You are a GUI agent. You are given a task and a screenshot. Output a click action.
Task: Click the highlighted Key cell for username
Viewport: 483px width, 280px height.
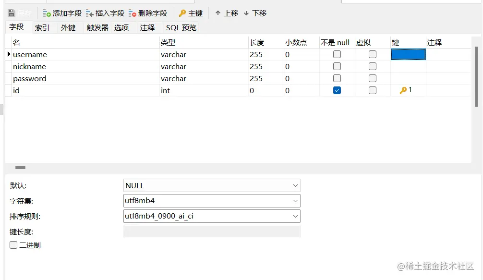coord(408,54)
